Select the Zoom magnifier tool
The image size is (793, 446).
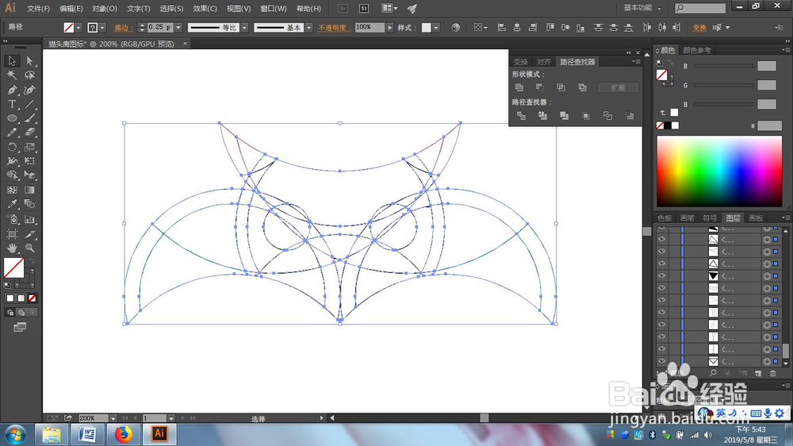(29, 248)
